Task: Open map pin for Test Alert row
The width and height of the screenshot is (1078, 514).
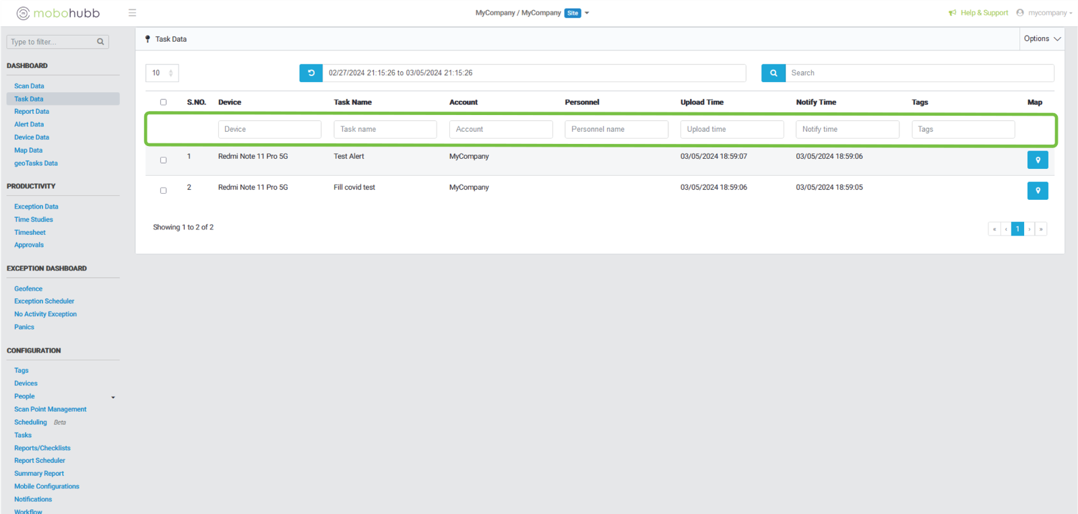Action: tap(1037, 160)
